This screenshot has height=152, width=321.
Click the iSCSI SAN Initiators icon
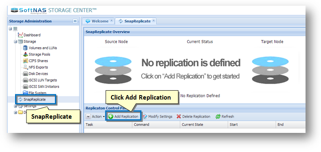point(25,87)
